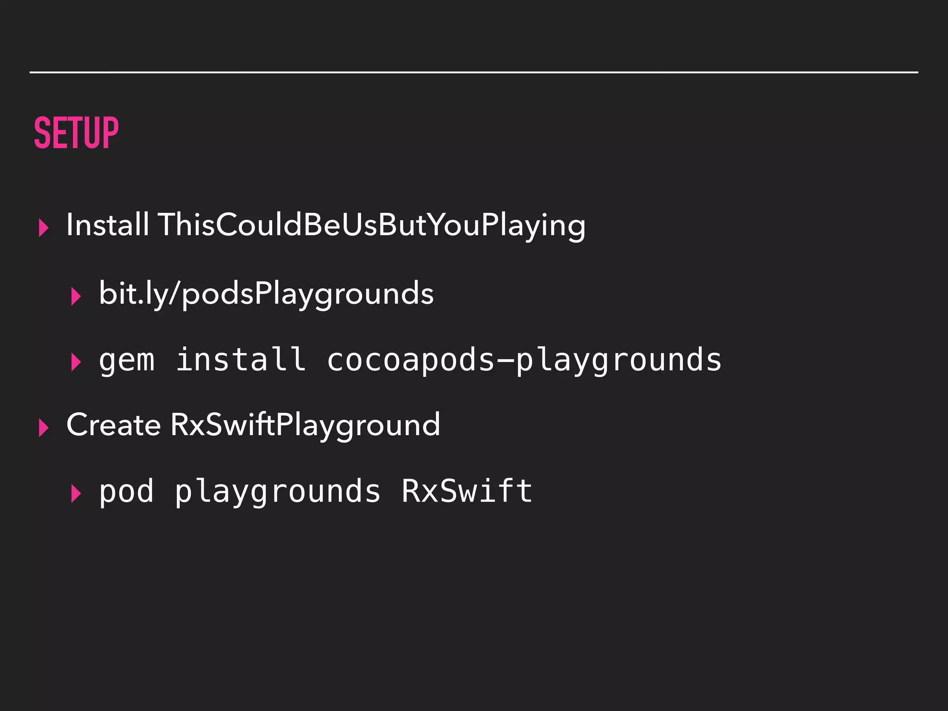Click the word Install in the first bullet
Screen dimensions: 948x711
107,225
